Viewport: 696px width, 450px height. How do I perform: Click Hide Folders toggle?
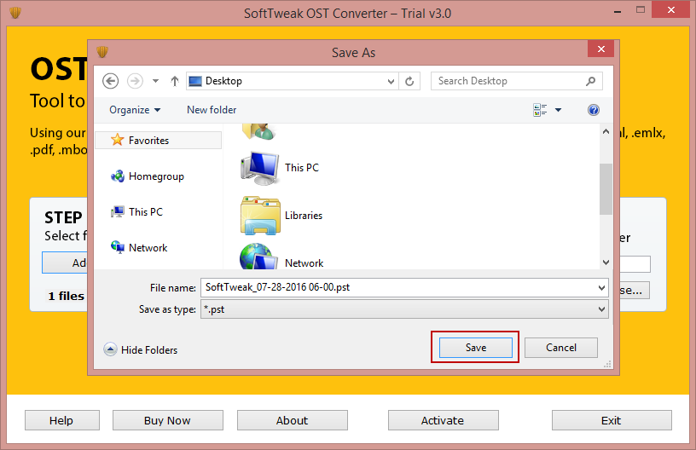(x=140, y=349)
